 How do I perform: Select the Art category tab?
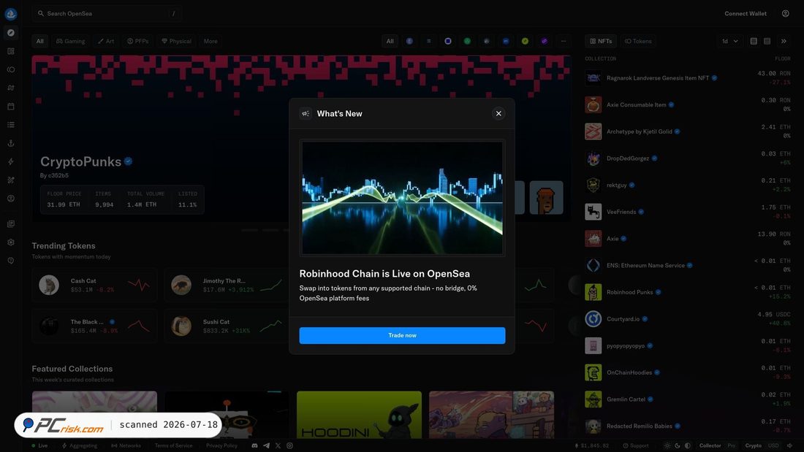pos(106,42)
